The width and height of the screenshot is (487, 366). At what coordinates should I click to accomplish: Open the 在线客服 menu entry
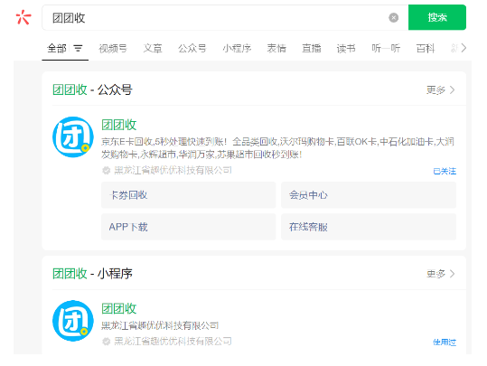[369, 227]
